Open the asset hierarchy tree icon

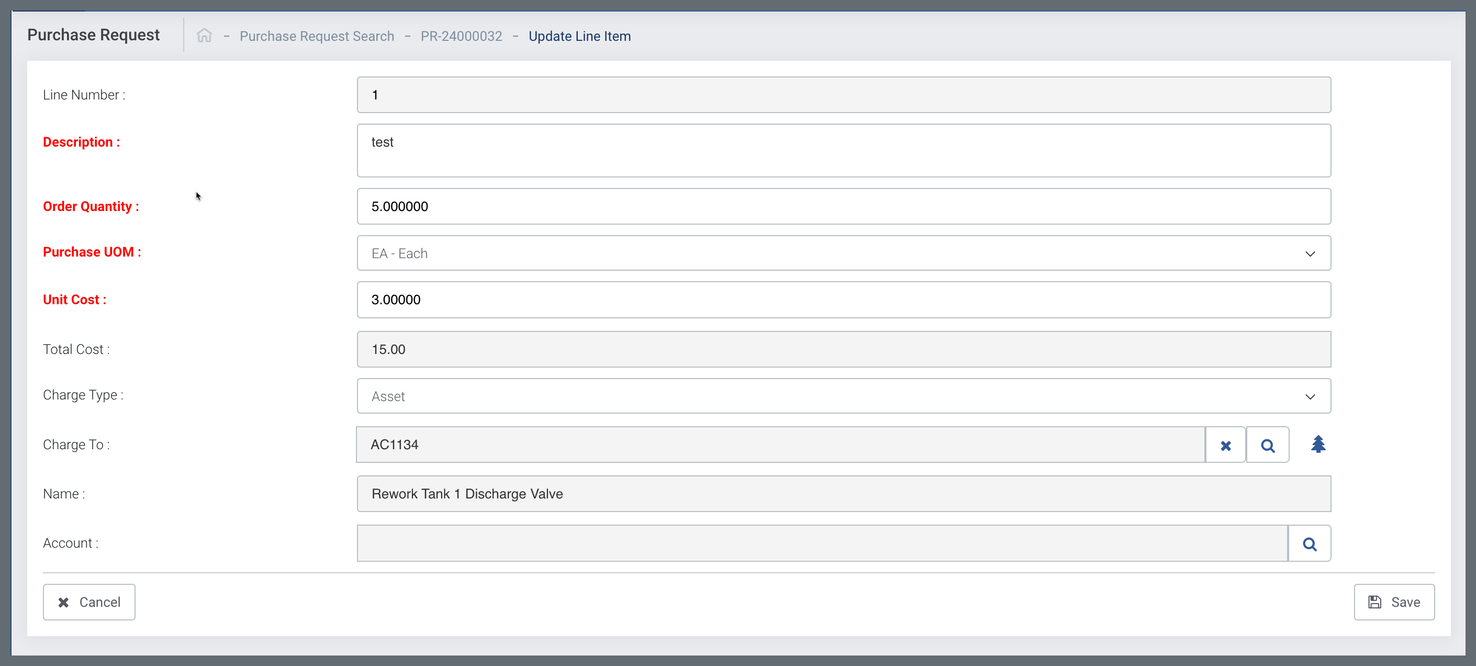(1318, 444)
